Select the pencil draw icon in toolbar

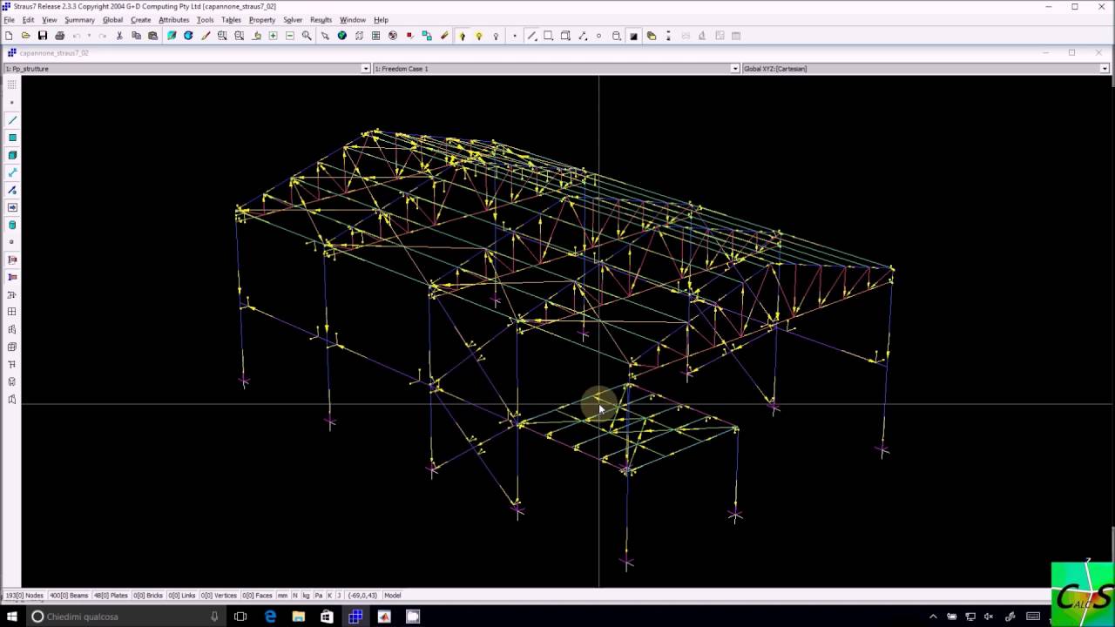coord(206,36)
